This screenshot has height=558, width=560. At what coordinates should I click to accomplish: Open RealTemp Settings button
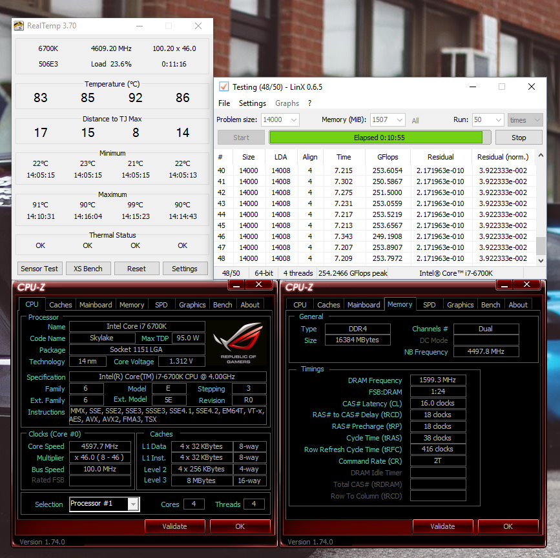click(x=185, y=269)
